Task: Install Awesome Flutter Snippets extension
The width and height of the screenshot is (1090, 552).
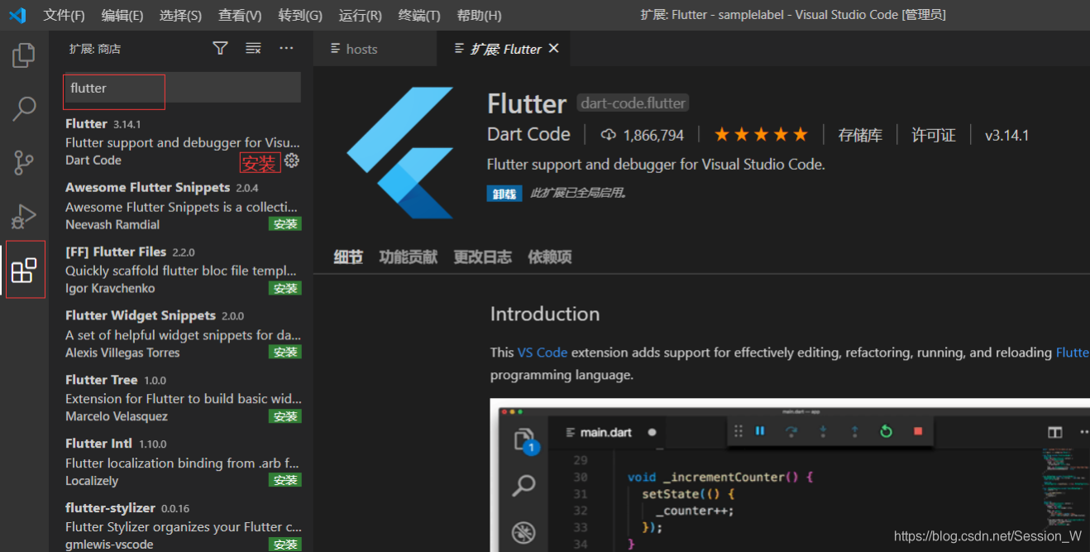Action: [x=285, y=224]
